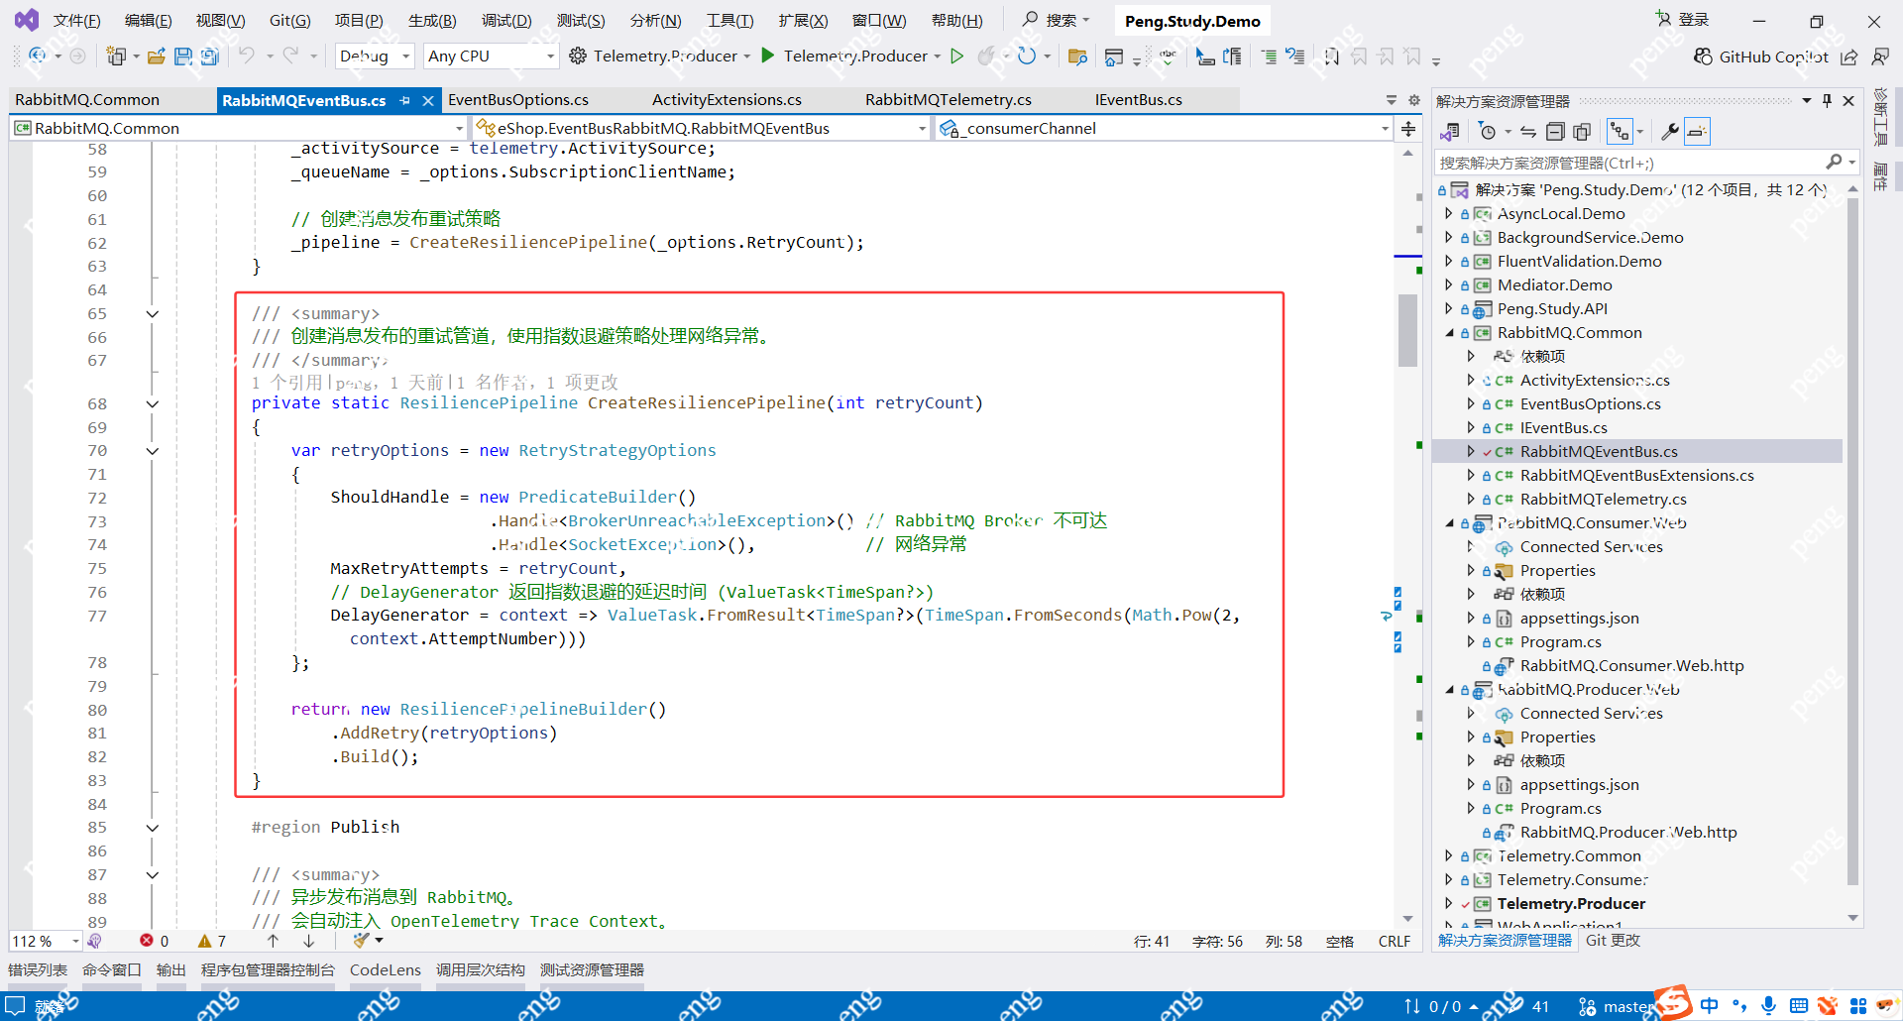Pin the Solution Explorer panel
Viewport: 1903px width, 1021px height.
click(1827, 100)
